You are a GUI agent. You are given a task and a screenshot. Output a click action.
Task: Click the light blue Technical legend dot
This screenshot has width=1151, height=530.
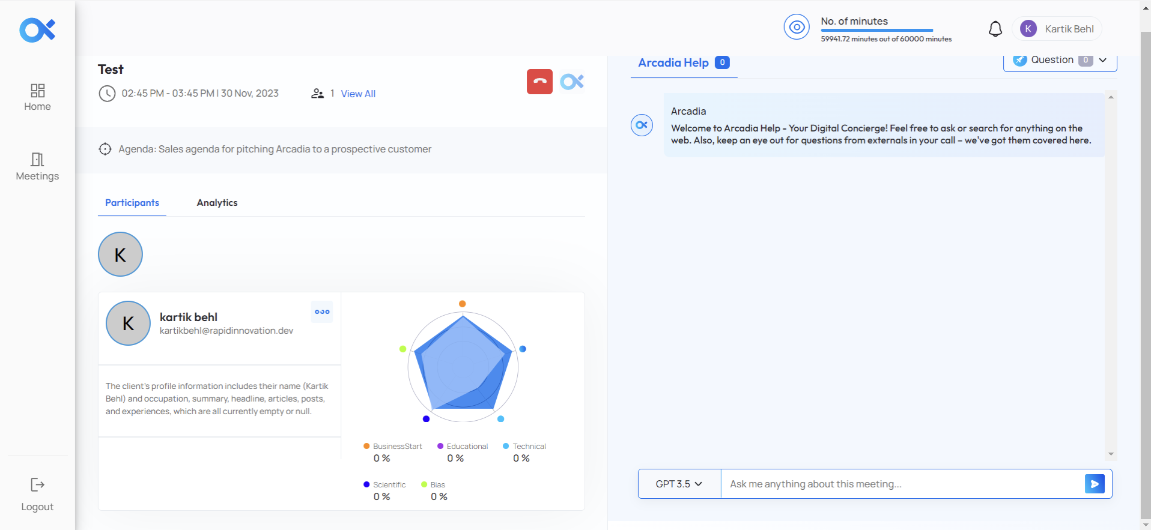[x=506, y=446]
